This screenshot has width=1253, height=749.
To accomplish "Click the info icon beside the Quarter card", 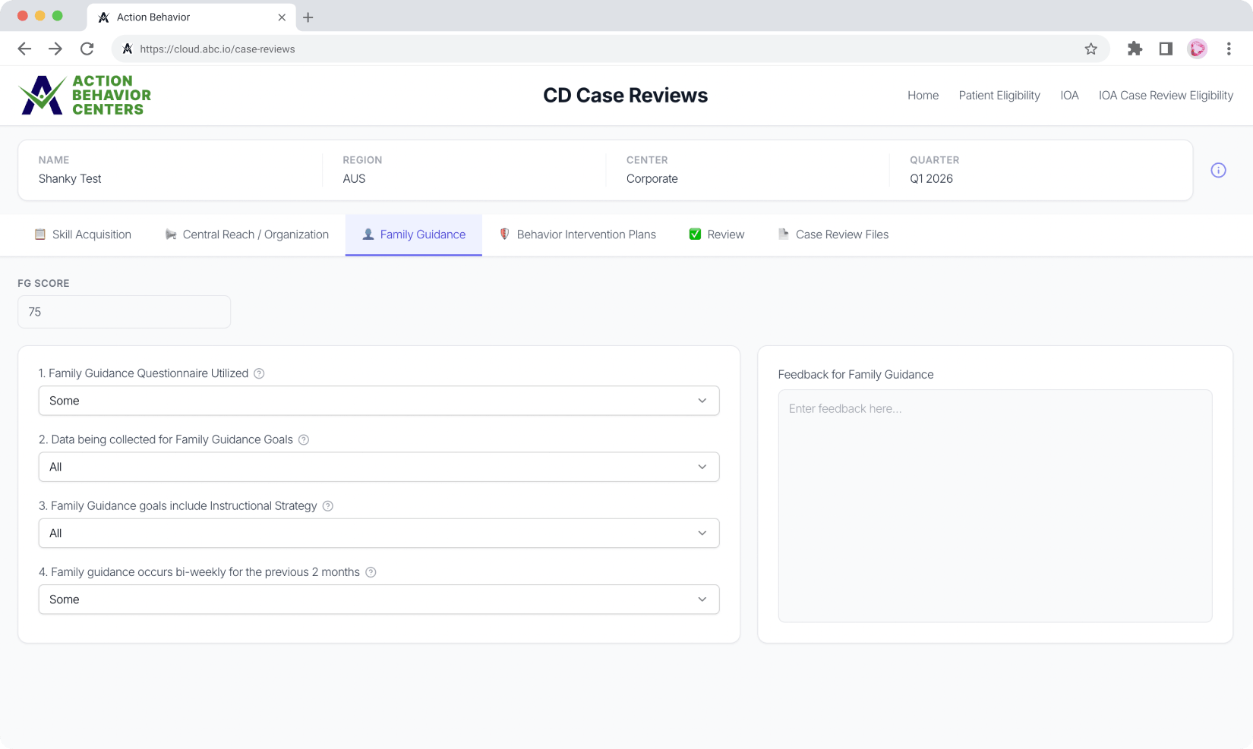I will tap(1218, 171).
